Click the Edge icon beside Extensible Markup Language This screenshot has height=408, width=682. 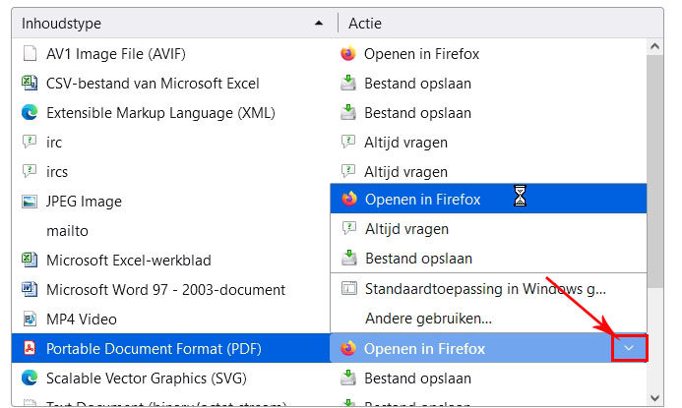(30, 113)
